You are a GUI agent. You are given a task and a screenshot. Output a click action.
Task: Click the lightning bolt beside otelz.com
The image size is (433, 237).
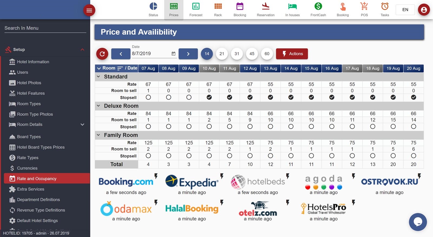288,202
